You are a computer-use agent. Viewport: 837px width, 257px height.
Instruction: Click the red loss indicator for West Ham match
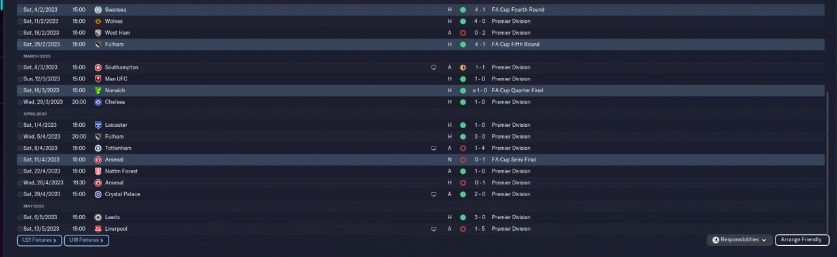coord(462,33)
